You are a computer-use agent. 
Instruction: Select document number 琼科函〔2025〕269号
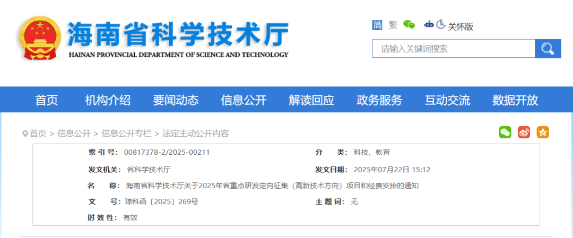click(161, 201)
